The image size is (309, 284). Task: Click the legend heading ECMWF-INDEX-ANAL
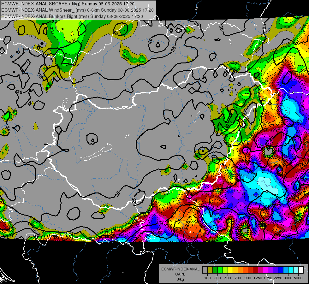pyautogui.click(x=180, y=269)
